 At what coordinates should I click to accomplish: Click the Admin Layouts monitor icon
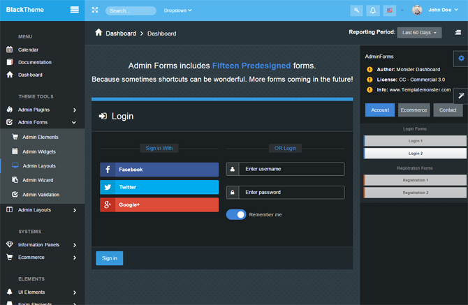(x=15, y=165)
